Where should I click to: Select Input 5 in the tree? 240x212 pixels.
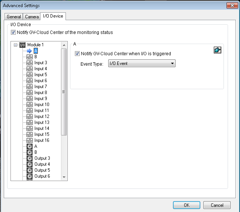tap(40, 75)
